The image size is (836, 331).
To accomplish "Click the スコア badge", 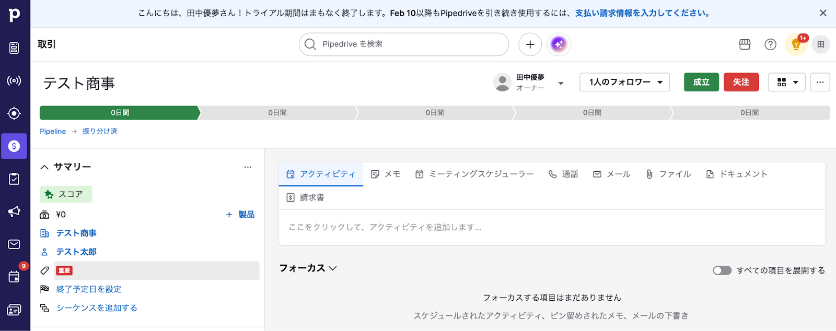I will 66,194.
